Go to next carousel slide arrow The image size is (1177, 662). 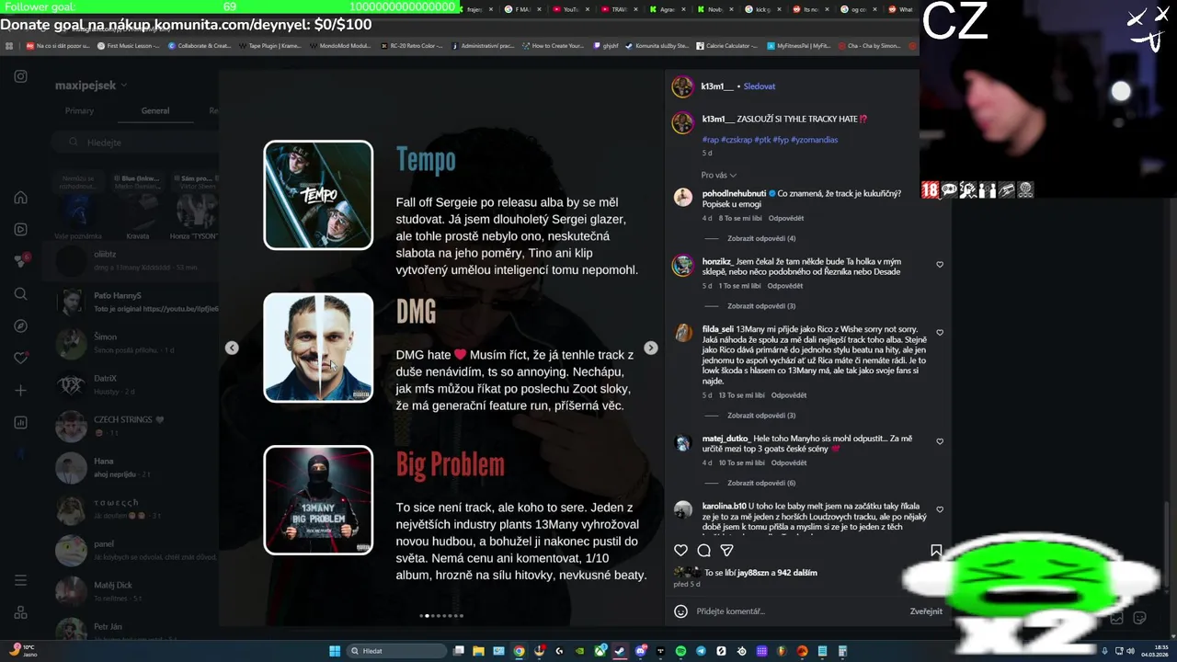[x=651, y=348]
